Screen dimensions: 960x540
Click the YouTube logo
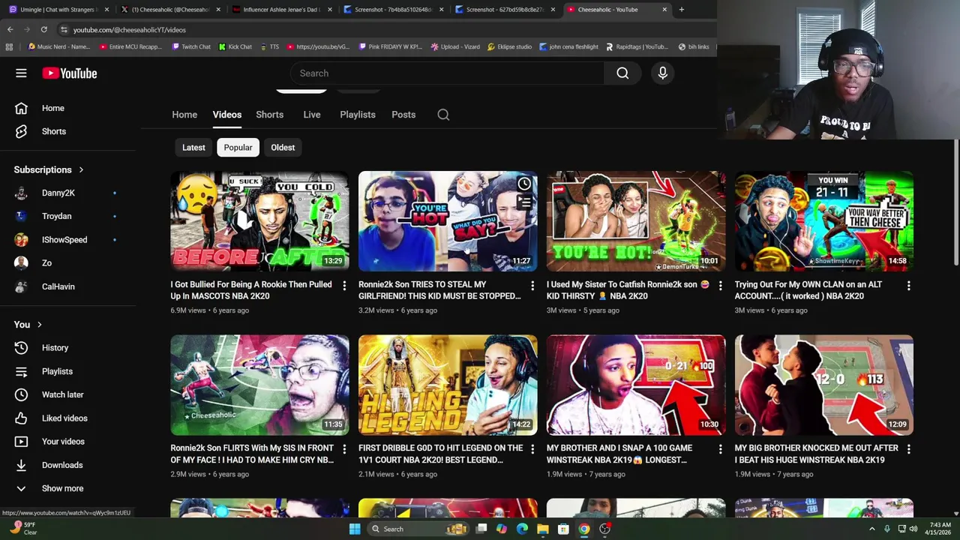(x=70, y=73)
